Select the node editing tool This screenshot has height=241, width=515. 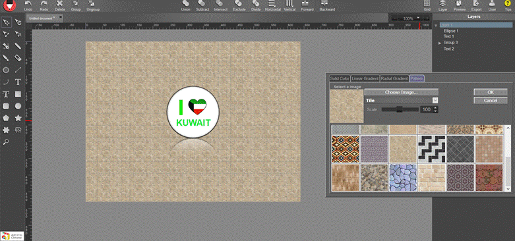click(6, 34)
